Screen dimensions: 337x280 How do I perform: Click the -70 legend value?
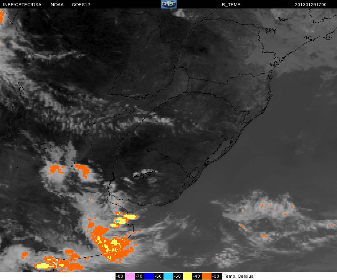pos(139,276)
